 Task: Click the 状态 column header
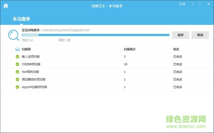coord(176,49)
